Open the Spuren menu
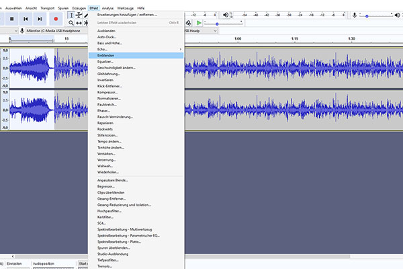 click(63, 8)
